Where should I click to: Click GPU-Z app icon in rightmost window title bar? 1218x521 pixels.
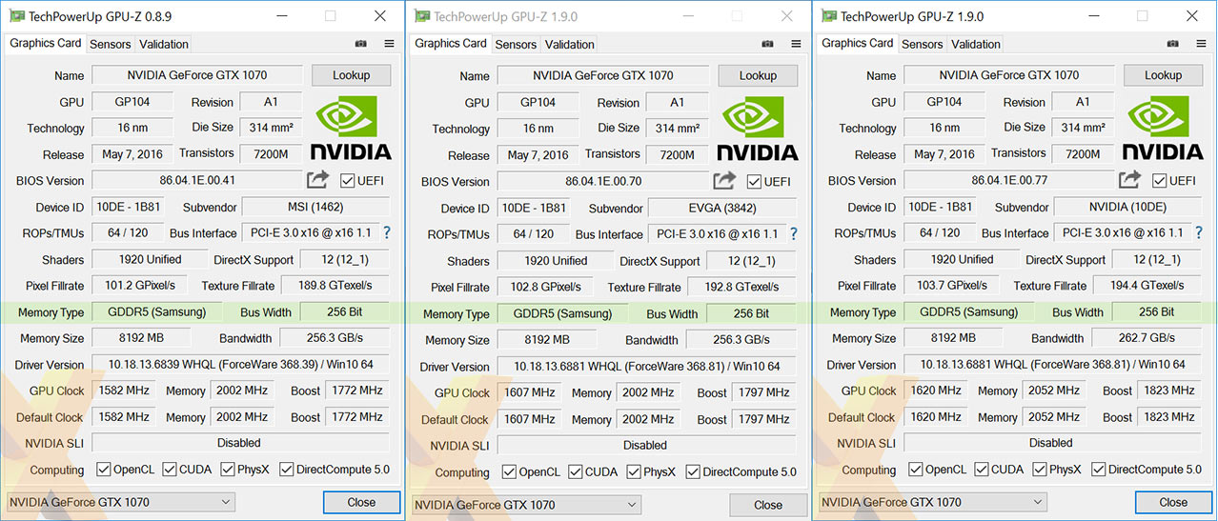coord(828,16)
